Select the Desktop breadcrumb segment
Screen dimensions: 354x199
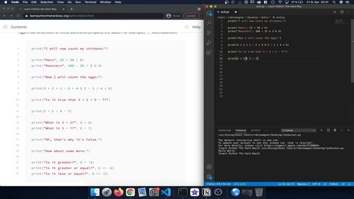pos(252,17)
